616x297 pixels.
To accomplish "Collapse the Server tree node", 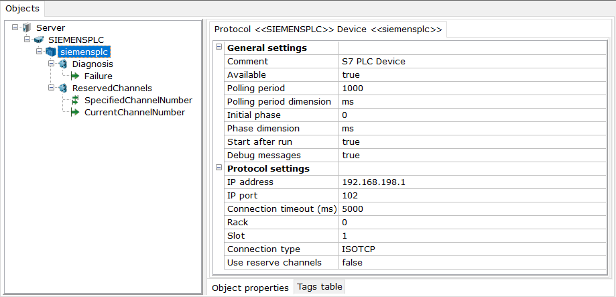I will [x=15, y=27].
